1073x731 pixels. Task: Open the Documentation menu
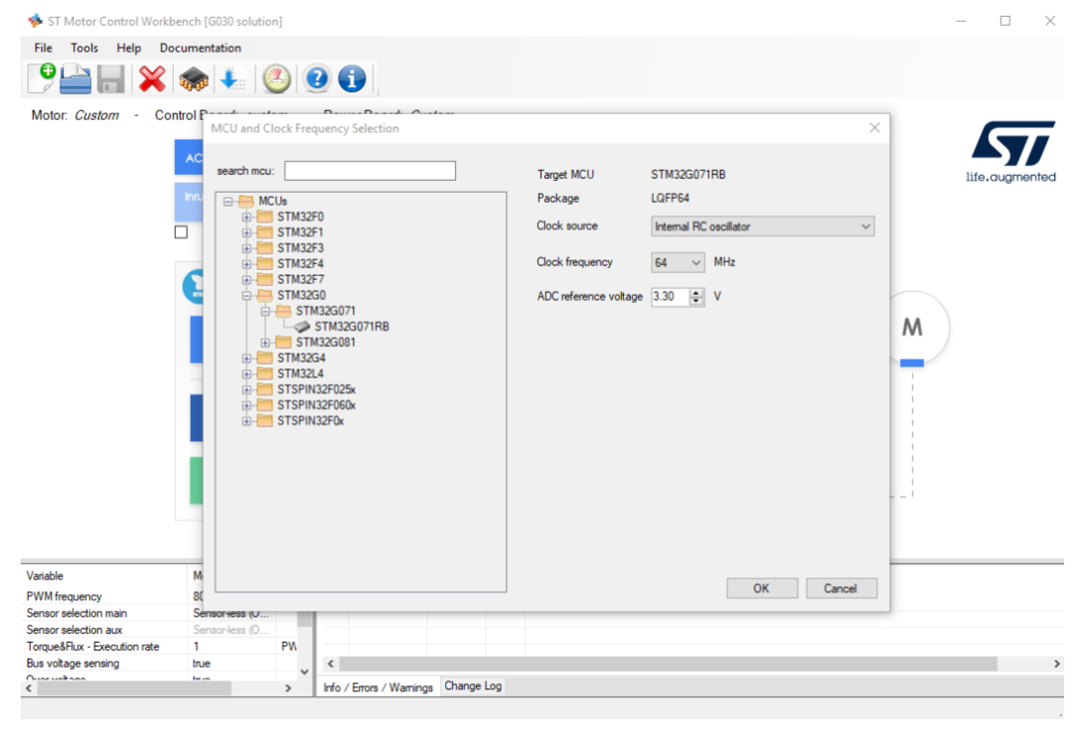click(x=201, y=48)
